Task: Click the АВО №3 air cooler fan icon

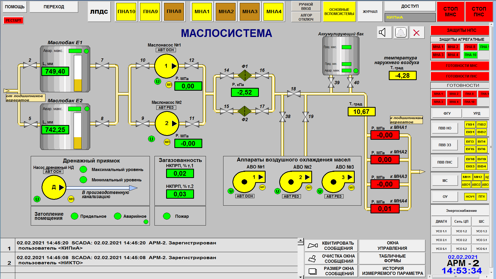Action: 336,181
